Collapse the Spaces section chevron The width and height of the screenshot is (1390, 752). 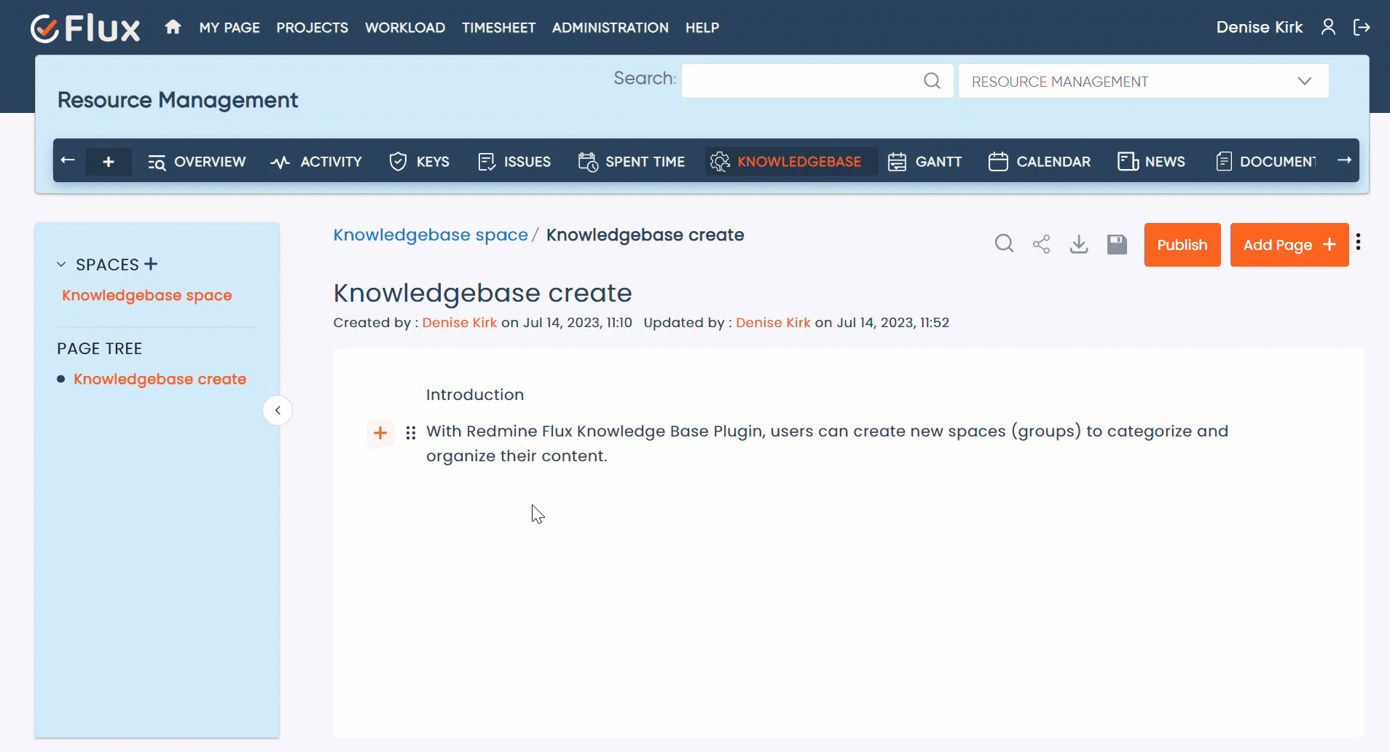pyautogui.click(x=61, y=265)
